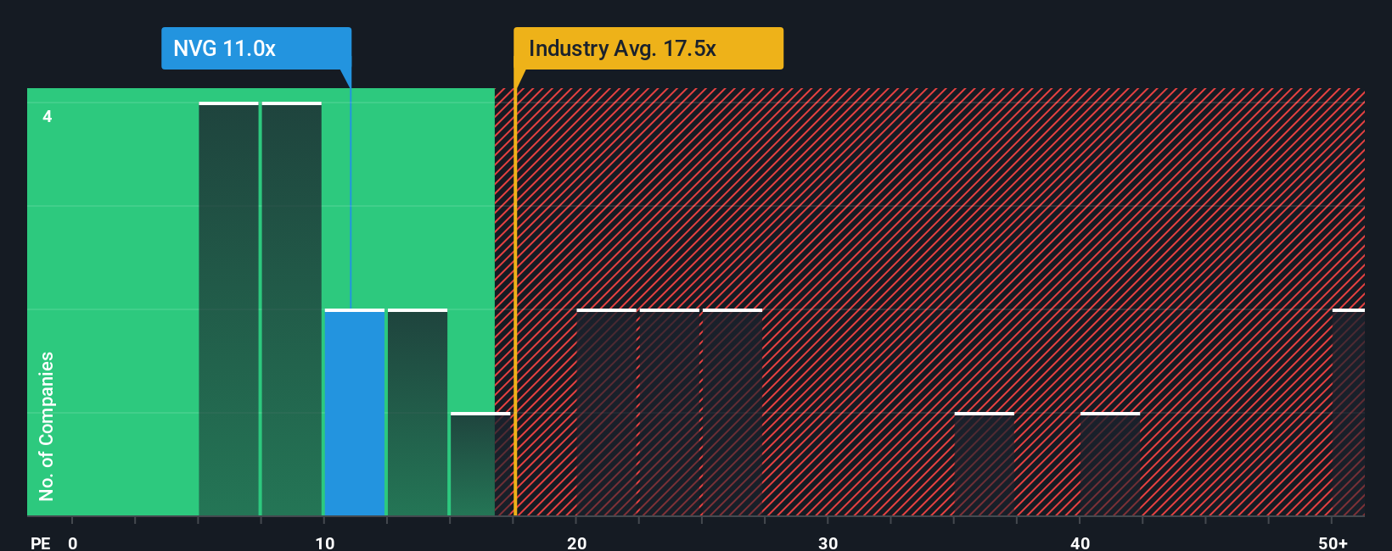Click the bar at PE 50+

[x=1349, y=413]
